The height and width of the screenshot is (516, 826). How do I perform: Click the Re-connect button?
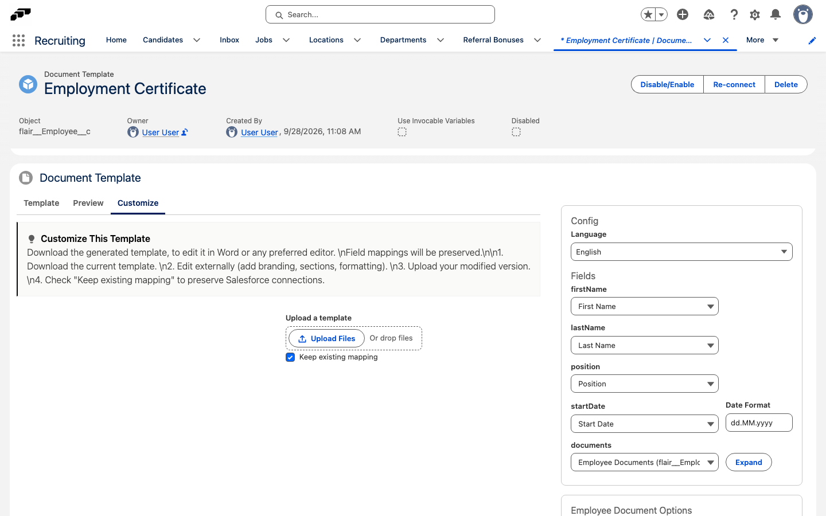pyautogui.click(x=734, y=84)
